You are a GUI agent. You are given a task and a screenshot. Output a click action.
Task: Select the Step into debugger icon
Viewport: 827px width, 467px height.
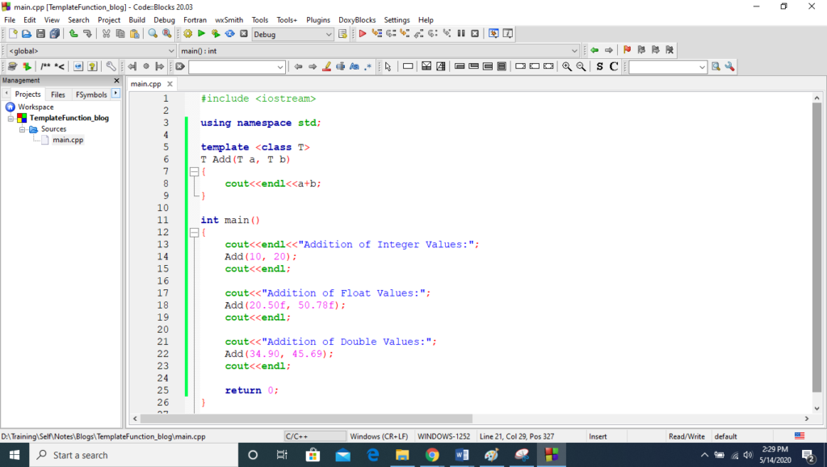404,33
